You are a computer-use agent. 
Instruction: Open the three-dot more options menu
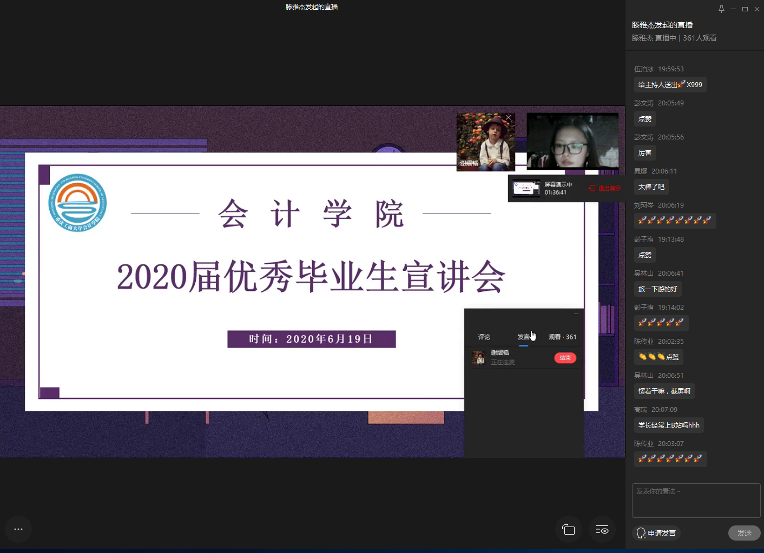18,529
